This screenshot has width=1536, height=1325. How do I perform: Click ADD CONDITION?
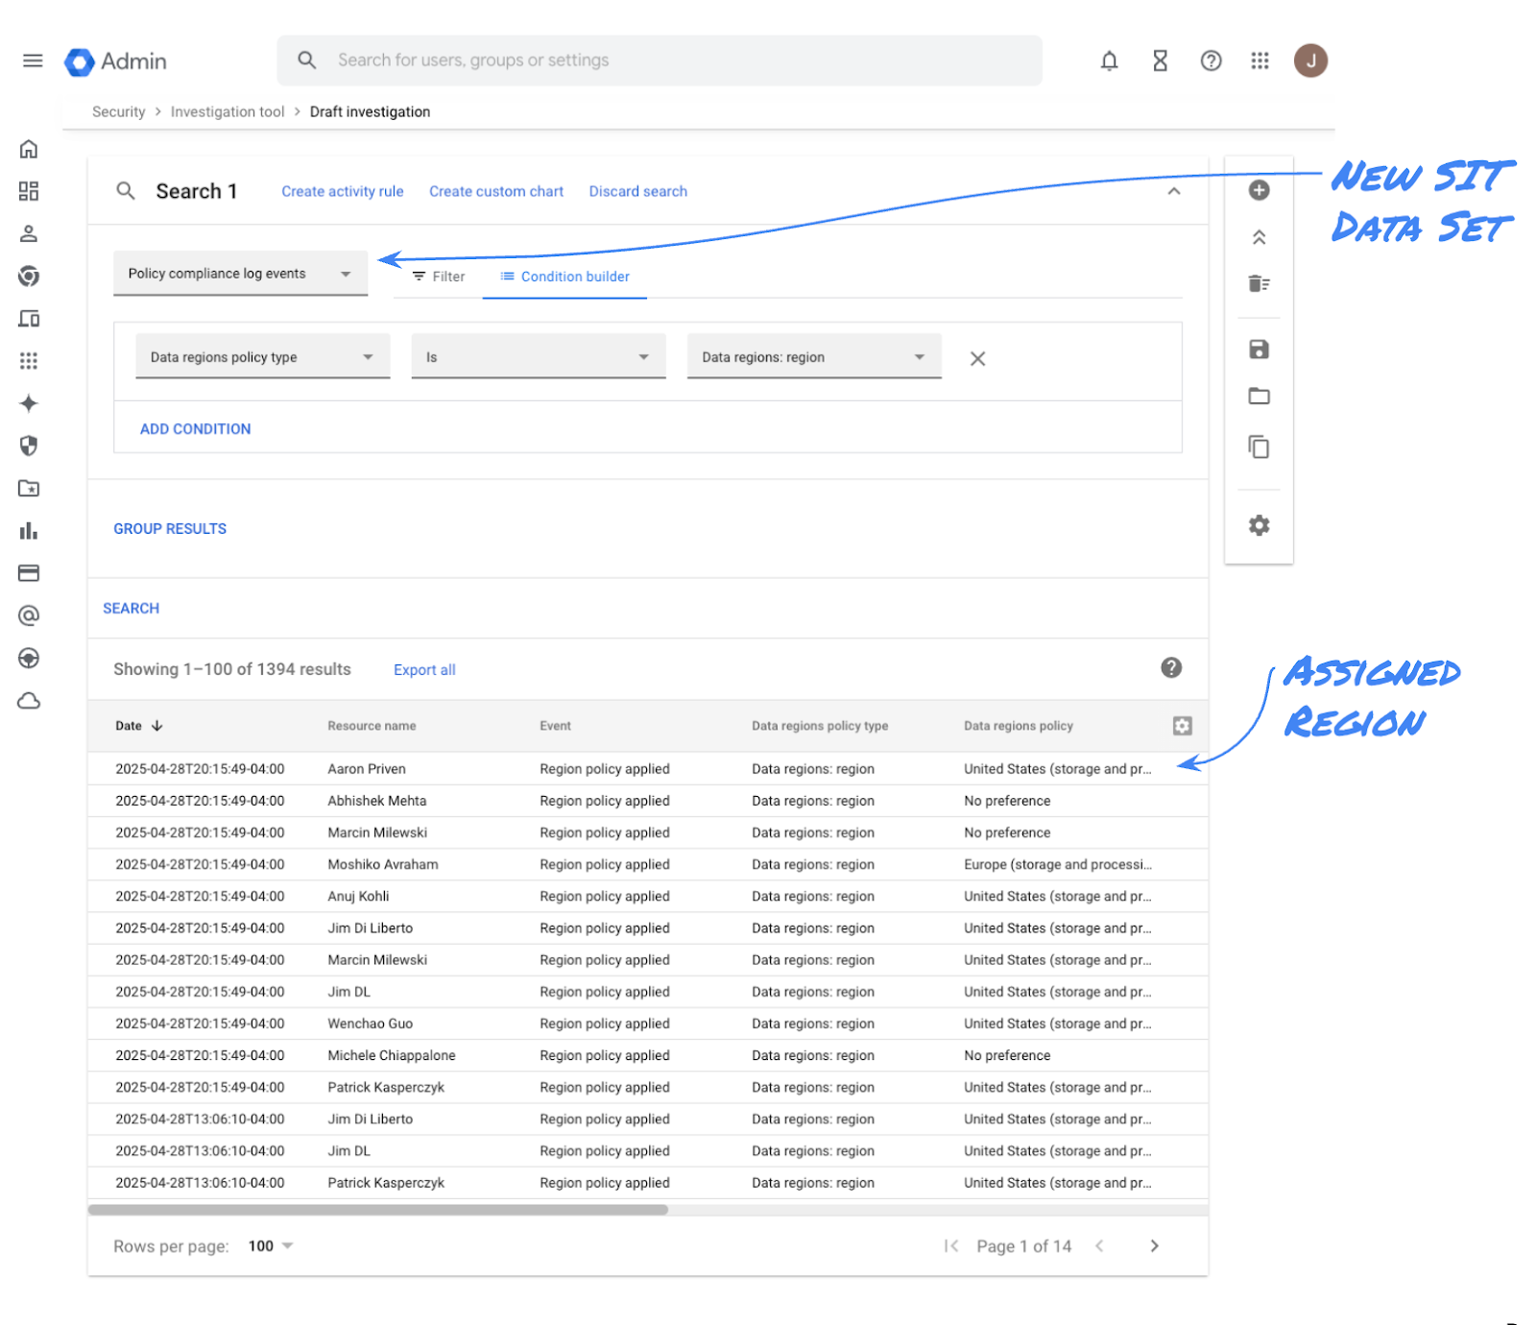pos(196,429)
